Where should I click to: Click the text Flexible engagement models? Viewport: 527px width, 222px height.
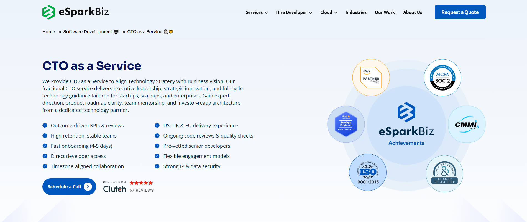(x=196, y=156)
